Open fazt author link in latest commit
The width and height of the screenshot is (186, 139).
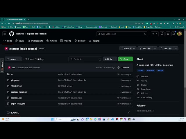(x=14, y=67)
